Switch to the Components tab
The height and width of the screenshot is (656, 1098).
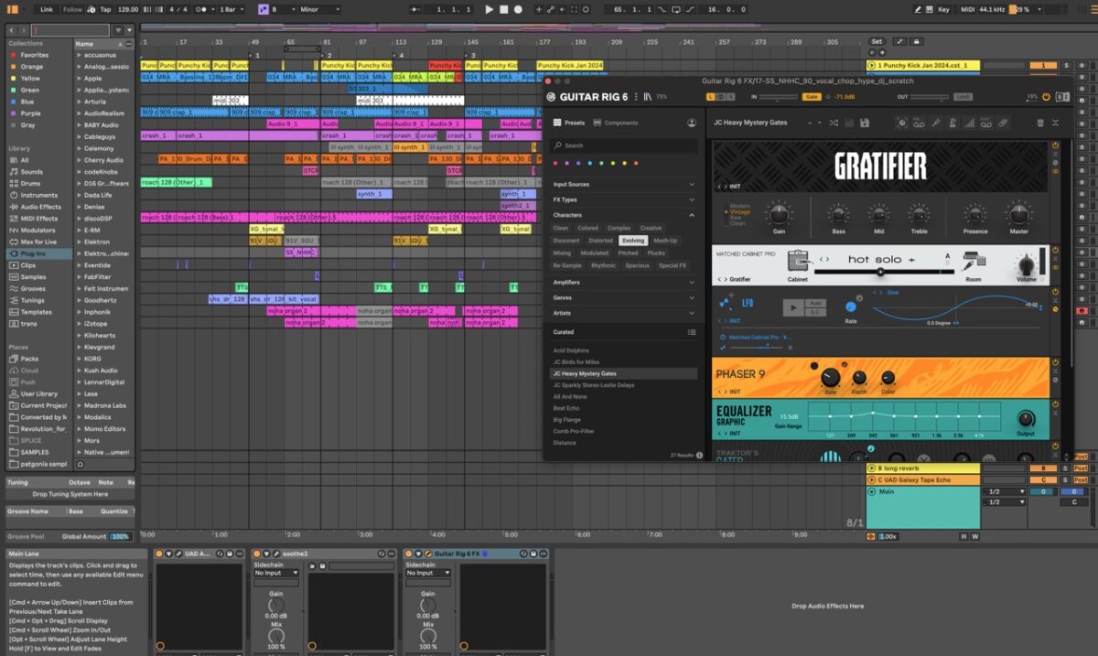(x=616, y=123)
